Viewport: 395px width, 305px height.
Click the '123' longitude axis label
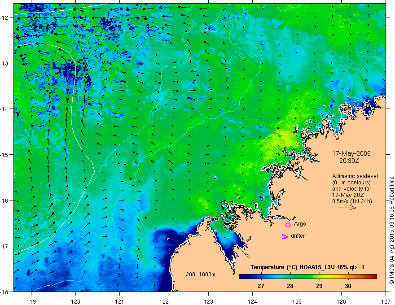coord(208,301)
